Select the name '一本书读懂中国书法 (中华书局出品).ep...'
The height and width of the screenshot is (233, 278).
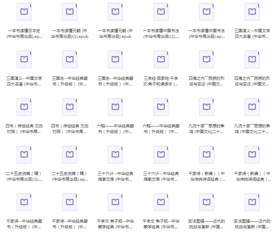tap(207, 34)
